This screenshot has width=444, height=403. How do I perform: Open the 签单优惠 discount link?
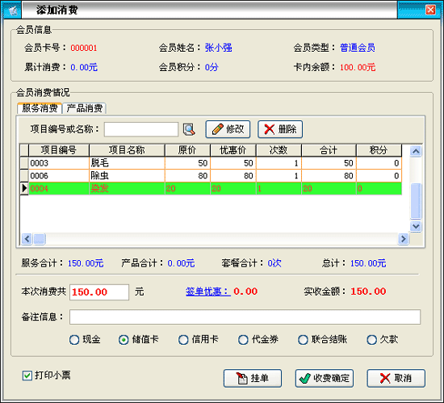pos(207,292)
